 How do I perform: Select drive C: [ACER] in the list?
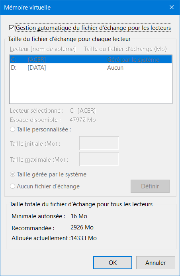pos(91,60)
